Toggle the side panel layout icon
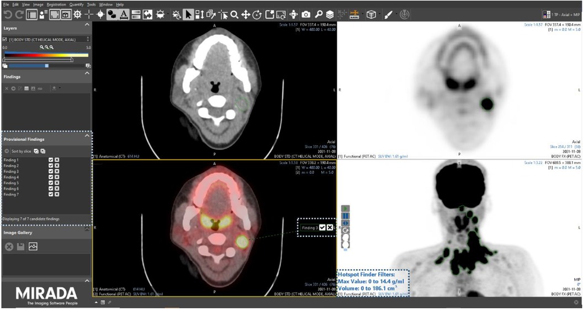Image resolution: width=583 pixels, height=309 pixels. [x=31, y=14]
